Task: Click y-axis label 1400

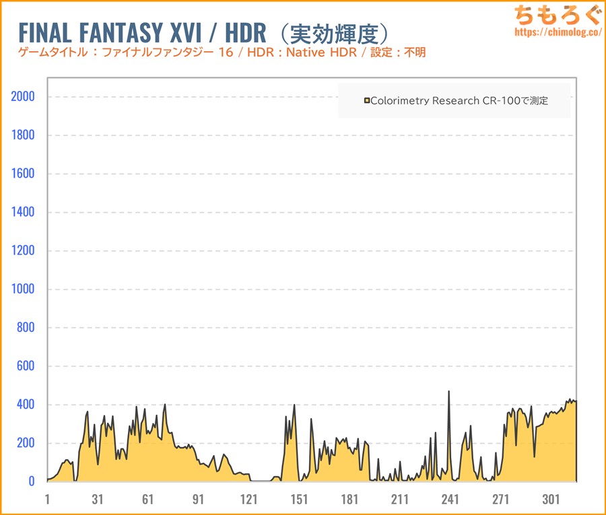Action: [23, 212]
